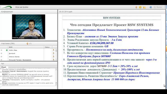Click the green swoosh logo
The height and width of the screenshot is (94, 167).
click(x=7, y=7)
